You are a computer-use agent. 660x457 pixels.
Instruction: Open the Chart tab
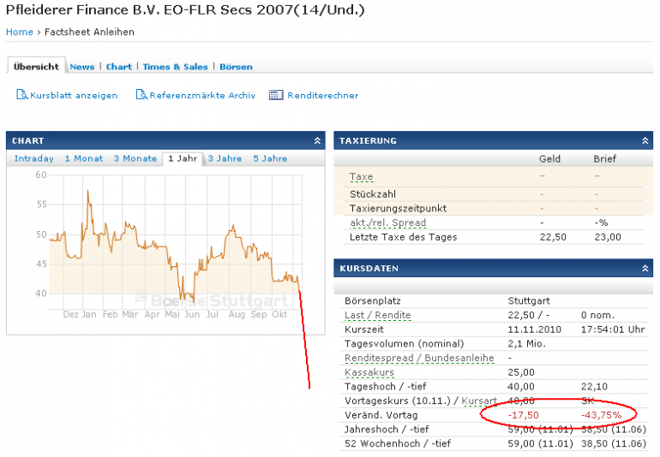(x=118, y=67)
